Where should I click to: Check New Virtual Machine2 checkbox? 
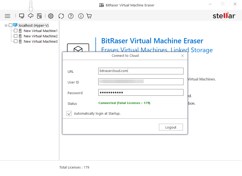pos(15,36)
